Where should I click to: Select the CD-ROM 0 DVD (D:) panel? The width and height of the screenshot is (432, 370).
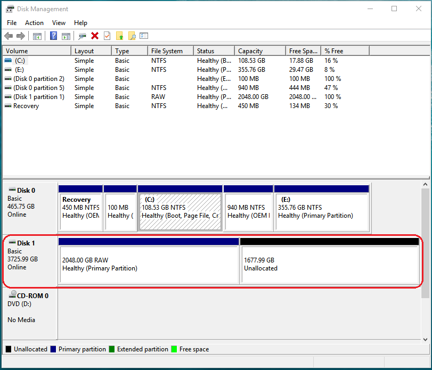[x=30, y=313]
